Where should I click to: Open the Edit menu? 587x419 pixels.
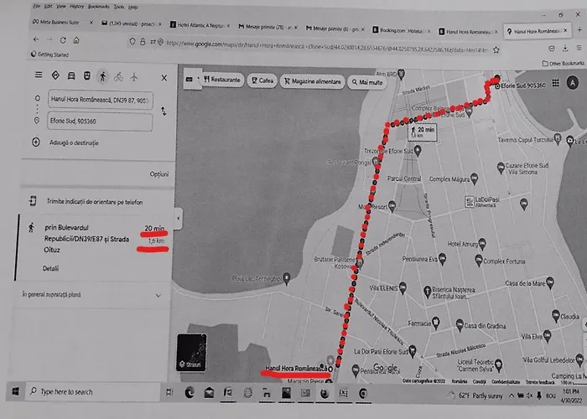49,7
